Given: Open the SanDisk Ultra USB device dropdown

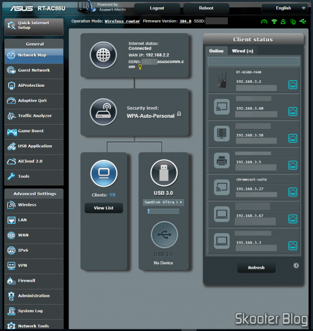Looking at the screenshot, I should 163,202.
